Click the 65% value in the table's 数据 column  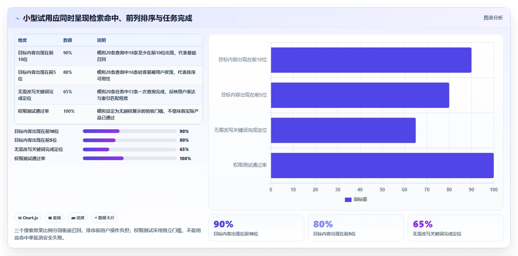[68, 91]
